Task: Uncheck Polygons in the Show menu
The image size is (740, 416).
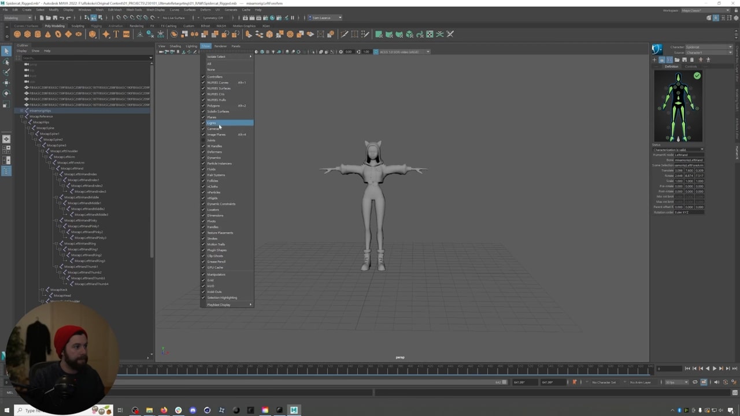Action: coord(213,106)
